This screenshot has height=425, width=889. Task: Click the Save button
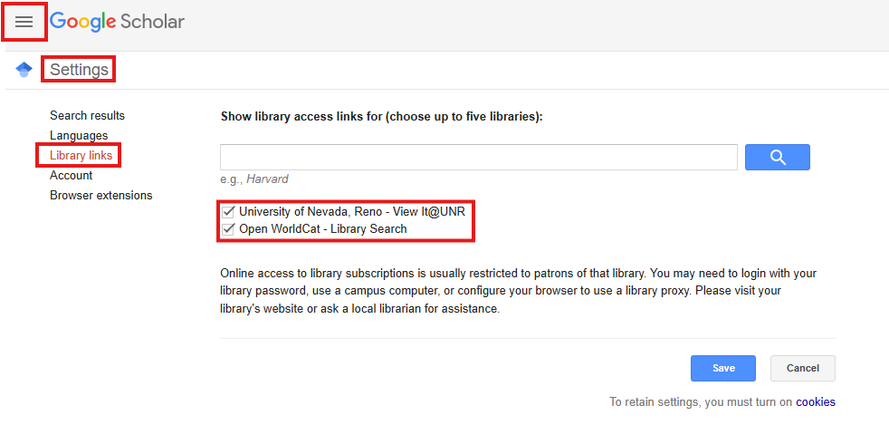[x=723, y=368]
